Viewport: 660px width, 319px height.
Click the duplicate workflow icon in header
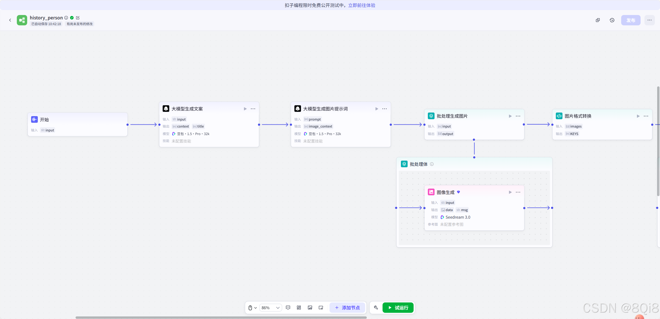pos(598,20)
